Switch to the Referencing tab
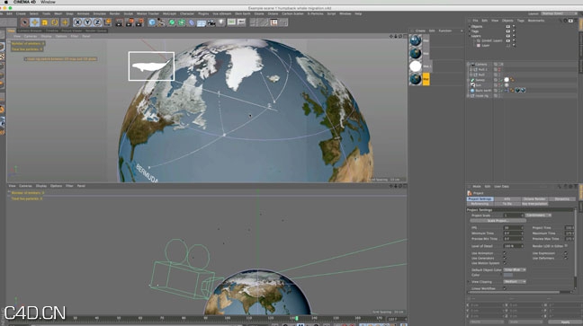583x326 pixels. click(x=480, y=204)
